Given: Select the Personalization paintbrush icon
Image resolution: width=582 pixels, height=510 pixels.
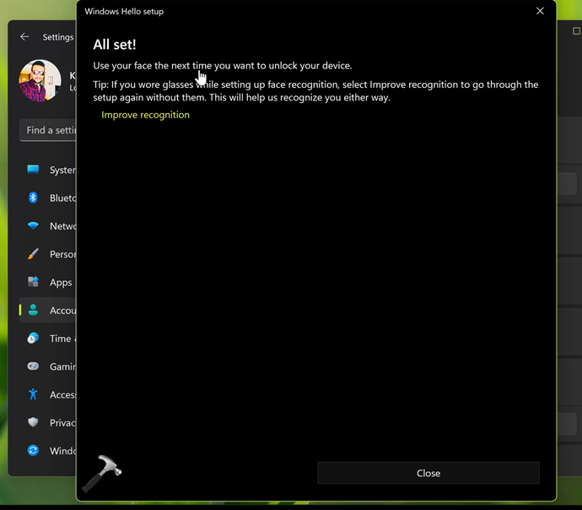Looking at the screenshot, I should pyautogui.click(x=33, y=254).
